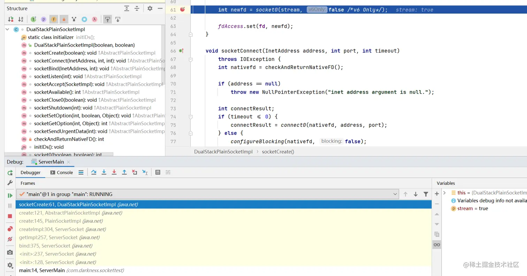Close the ServerMain debug tab
527x276 pixels.
click(68, 162)
